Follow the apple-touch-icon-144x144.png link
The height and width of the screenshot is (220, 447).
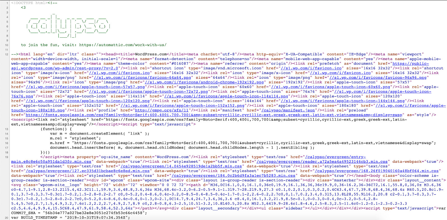tap(343, 101)
